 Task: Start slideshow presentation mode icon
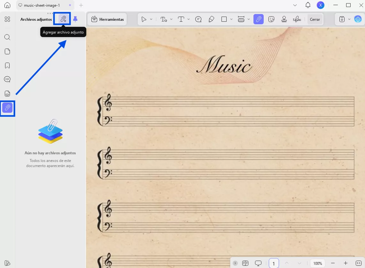click(258, 263)
